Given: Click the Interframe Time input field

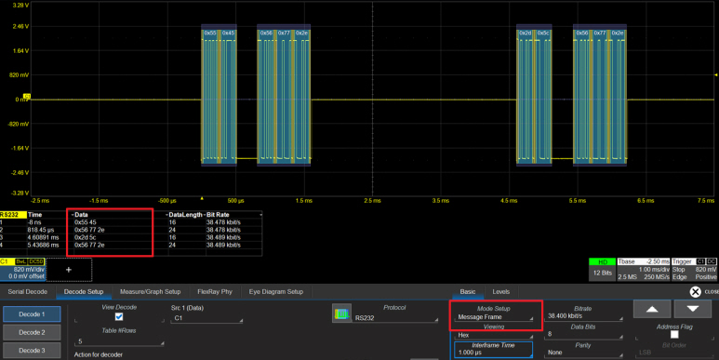Looking at the screenshot, I should pos(493,350).
